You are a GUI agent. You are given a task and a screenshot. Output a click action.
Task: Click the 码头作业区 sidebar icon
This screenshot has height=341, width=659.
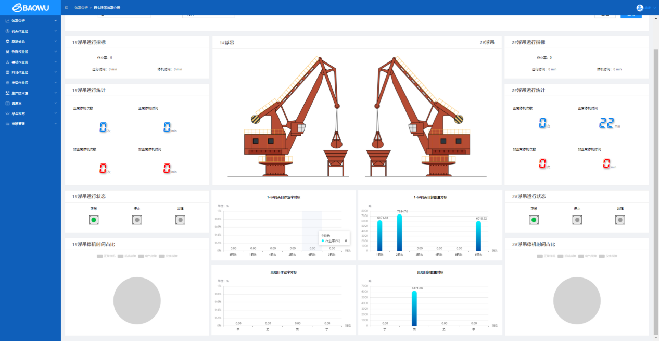[7, 31]
